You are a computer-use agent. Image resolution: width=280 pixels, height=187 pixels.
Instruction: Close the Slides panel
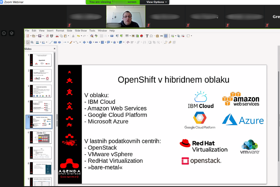click(55, 49)
